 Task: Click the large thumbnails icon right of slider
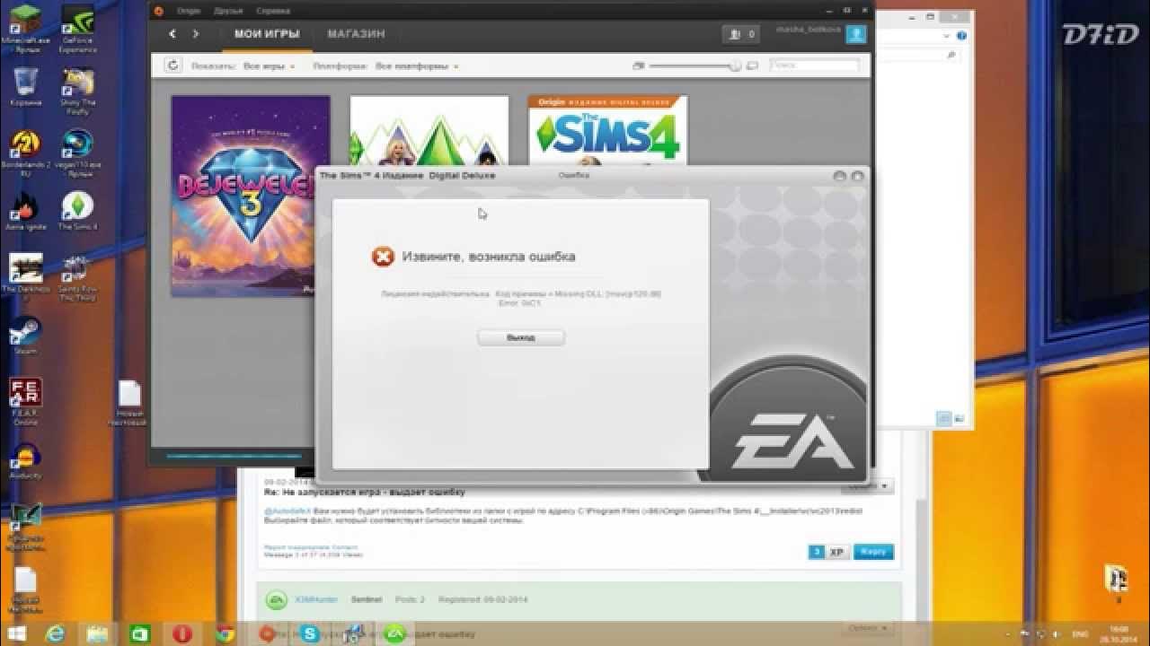coord(752,65)
